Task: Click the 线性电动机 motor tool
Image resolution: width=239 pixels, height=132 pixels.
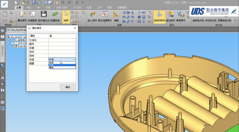Action: coord(211,20)
